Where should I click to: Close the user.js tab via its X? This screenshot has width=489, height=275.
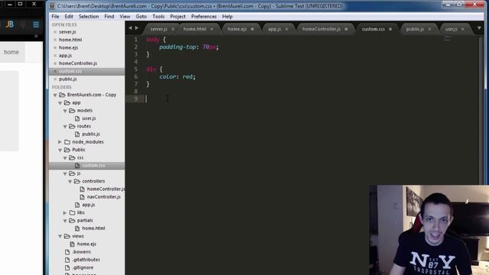[x=463, y=29]
